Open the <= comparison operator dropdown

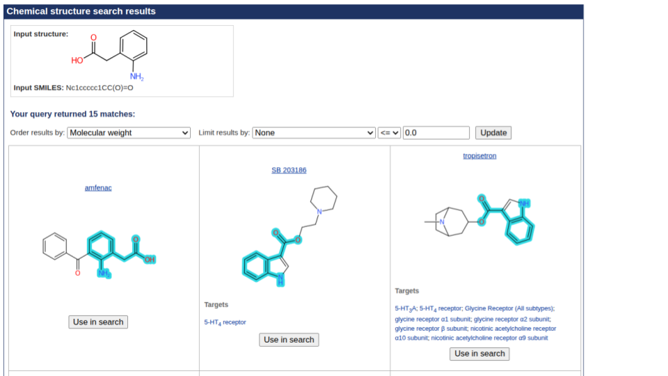tap(389, 133)
